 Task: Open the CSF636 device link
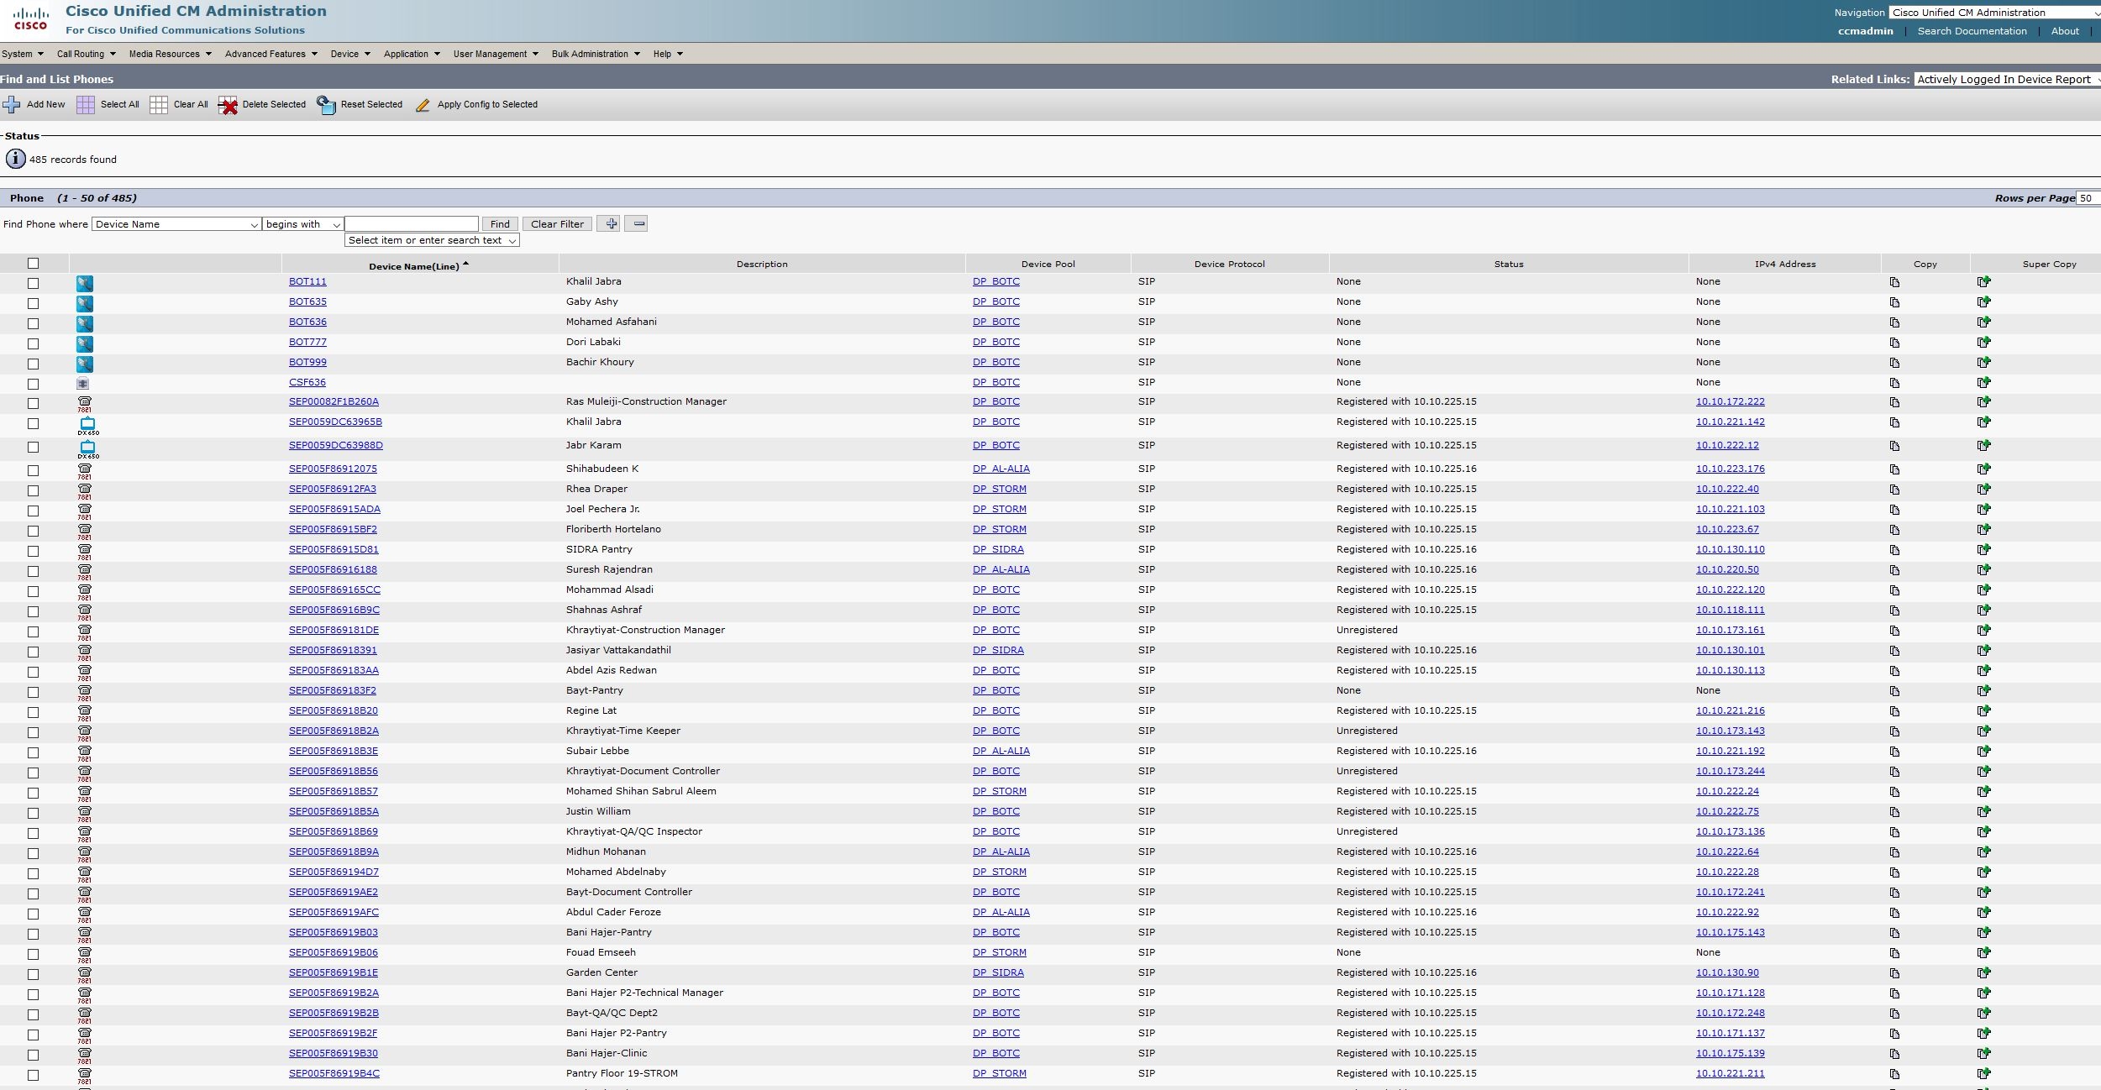pos(307,383)
